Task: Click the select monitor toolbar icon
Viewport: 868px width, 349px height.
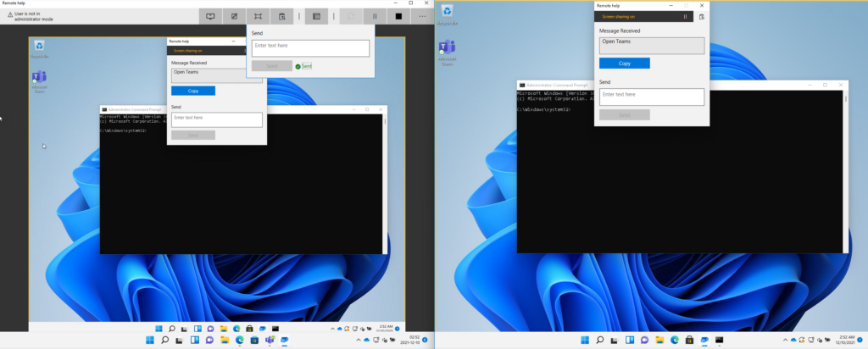Action: [210, 16]
